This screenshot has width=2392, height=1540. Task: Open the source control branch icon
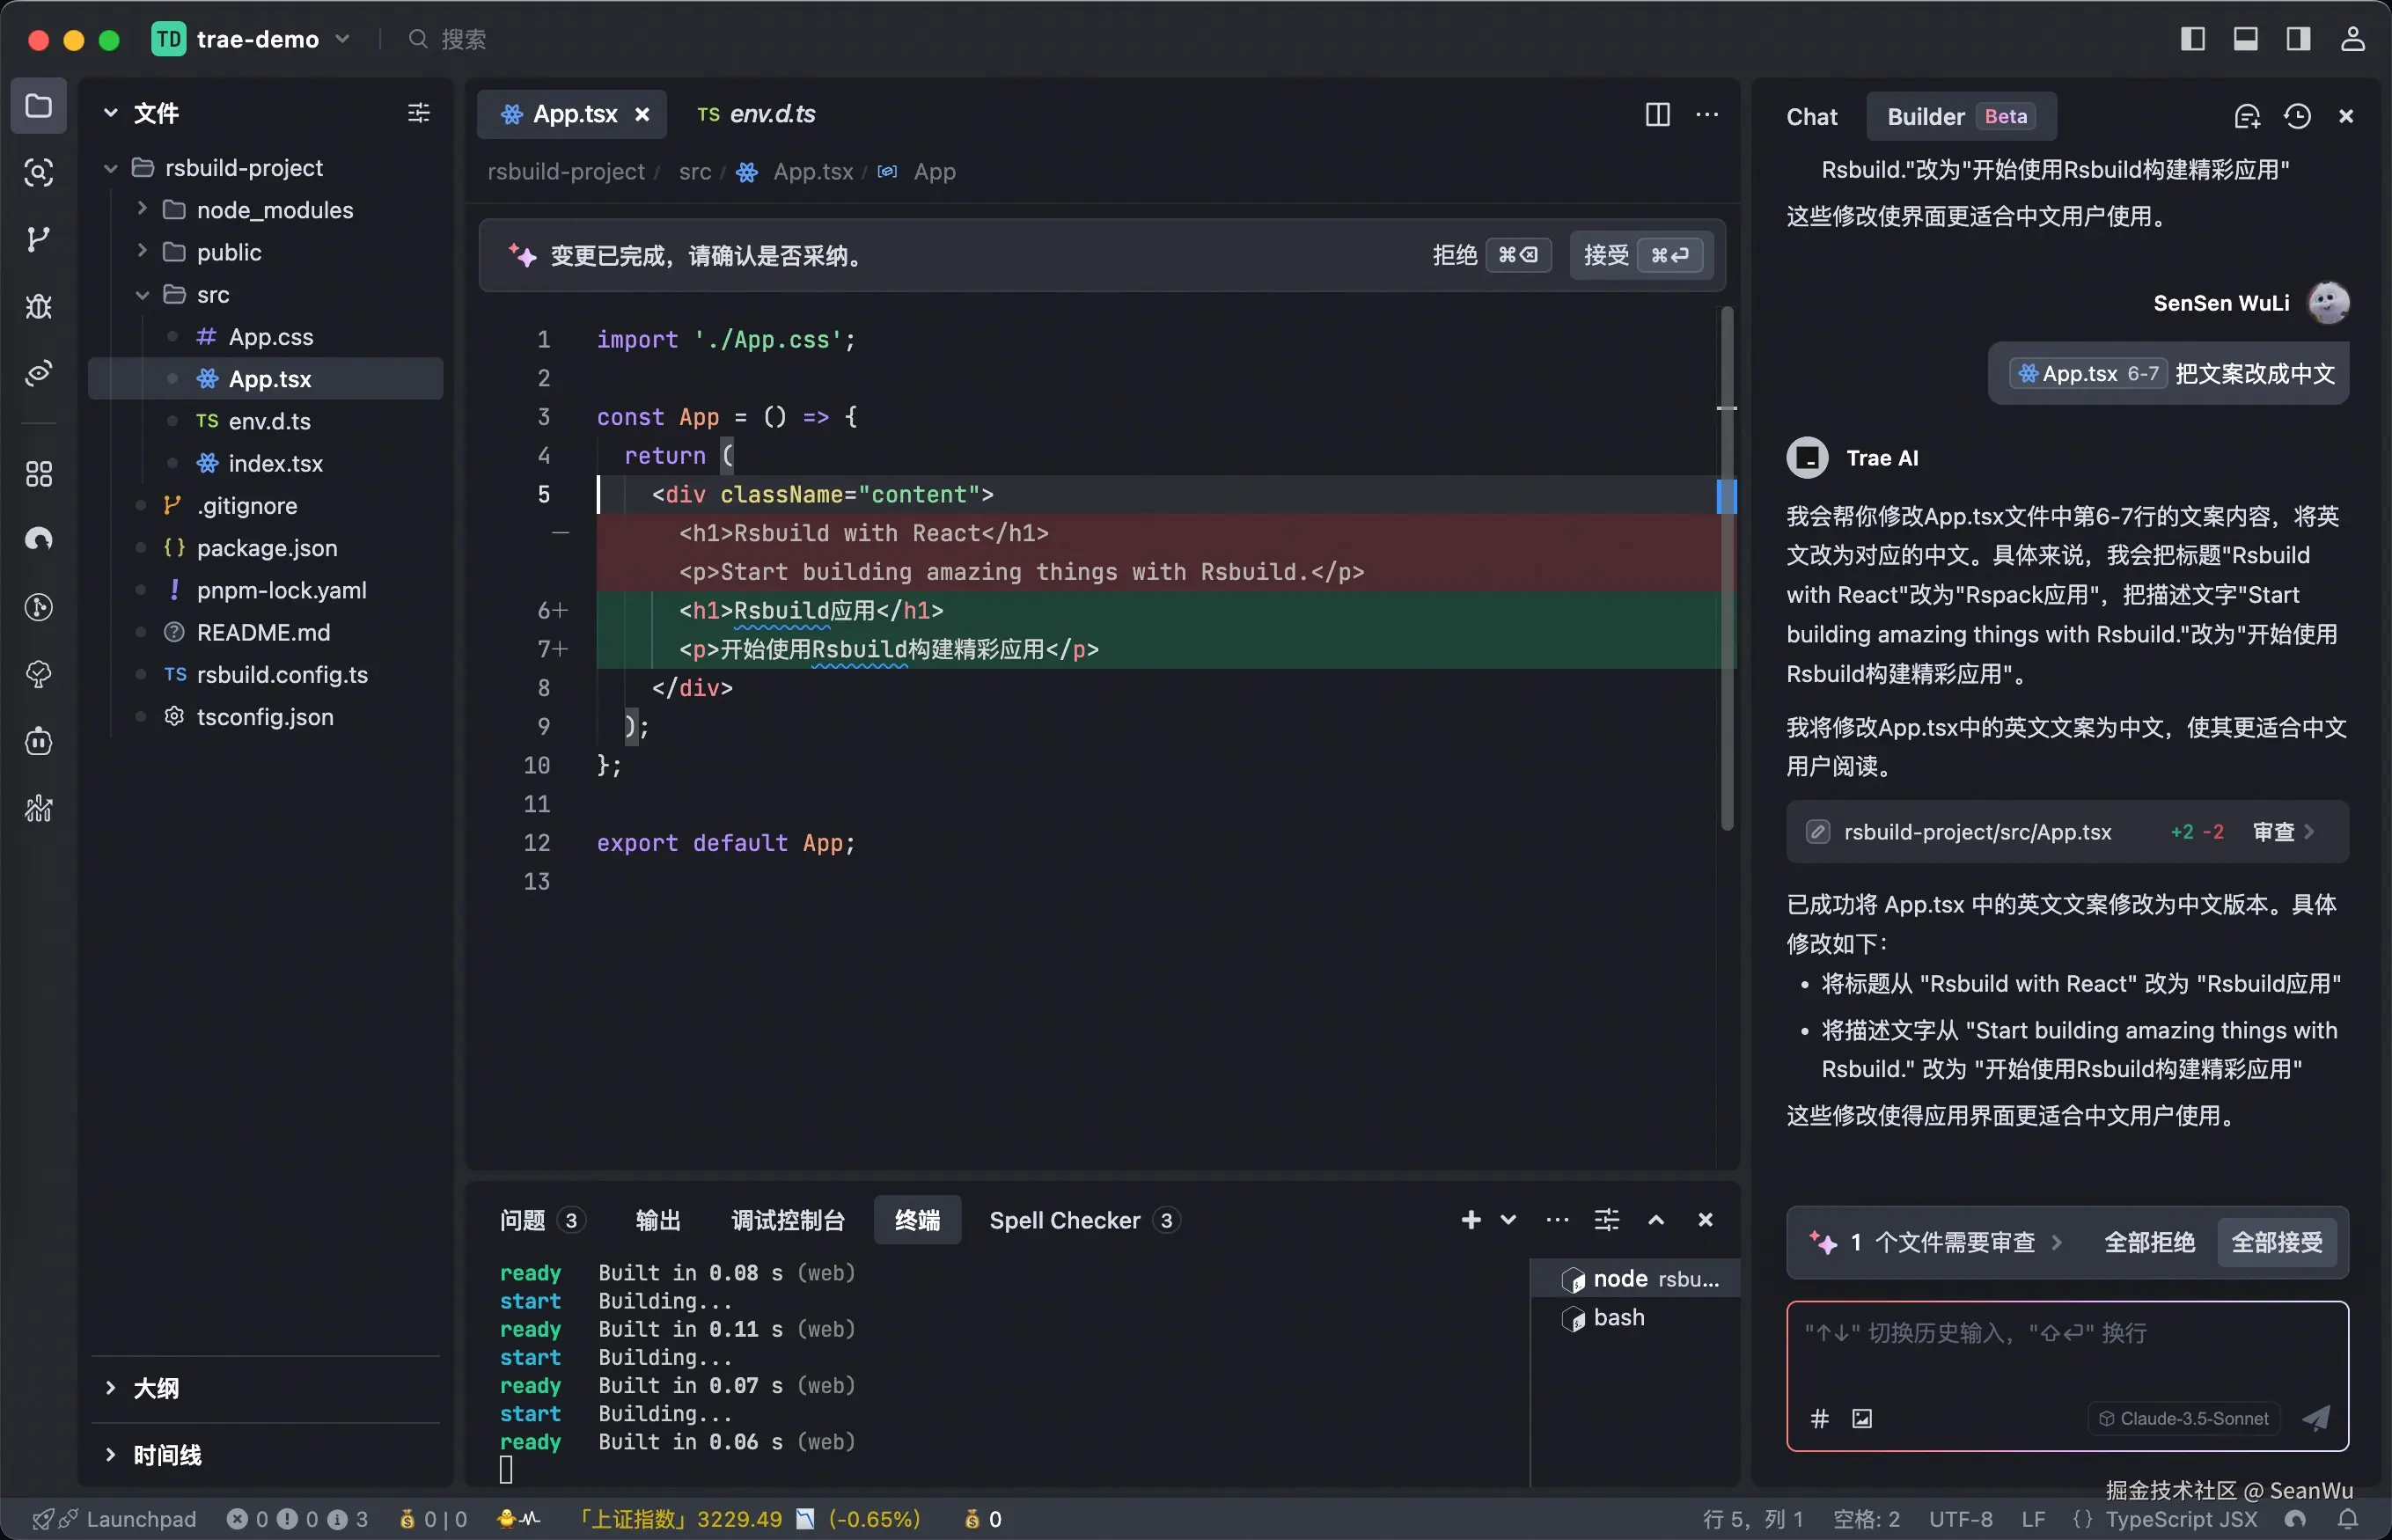(x=38, y=239)
